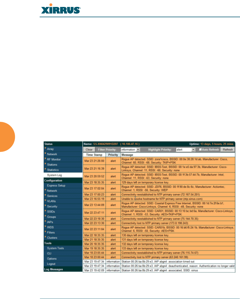The width and height of the screenshot is (240, 299).
Task: Select the JDI76 rogue AP message
Action: [x=178, y=189]
